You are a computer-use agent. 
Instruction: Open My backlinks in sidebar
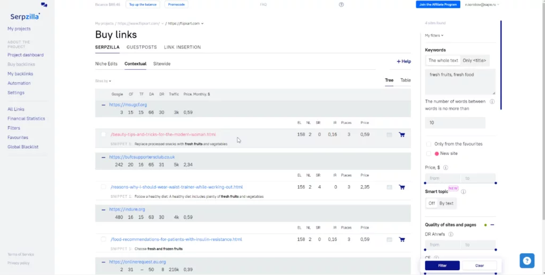[20, 74]
